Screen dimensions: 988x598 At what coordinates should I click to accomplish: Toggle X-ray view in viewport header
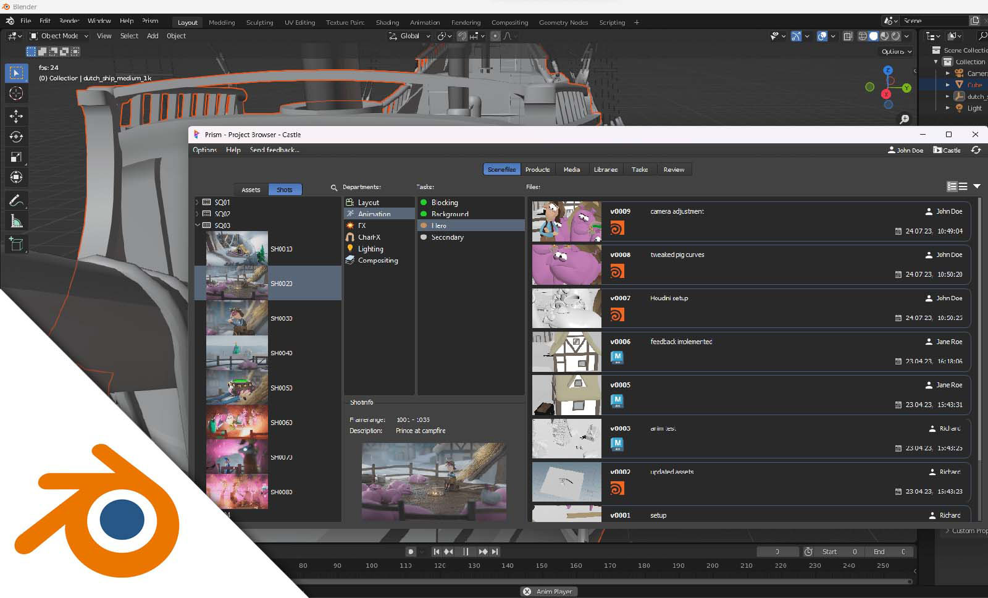848,36
